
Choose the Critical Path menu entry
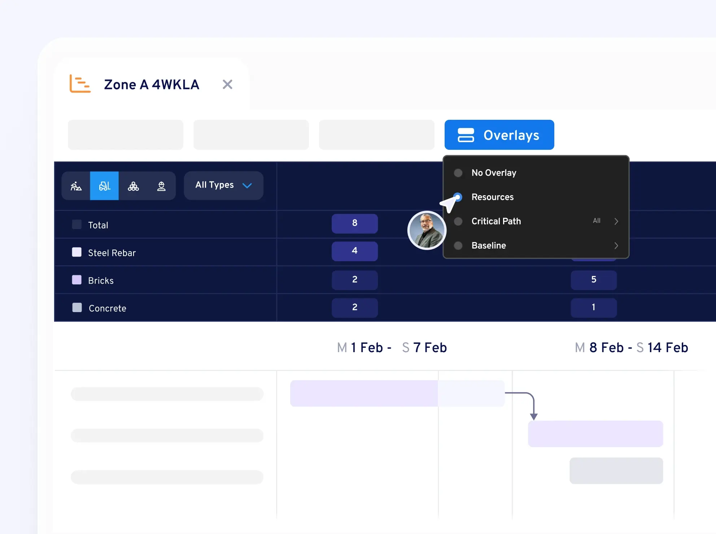pyautogui.click(x=536, y=221)
